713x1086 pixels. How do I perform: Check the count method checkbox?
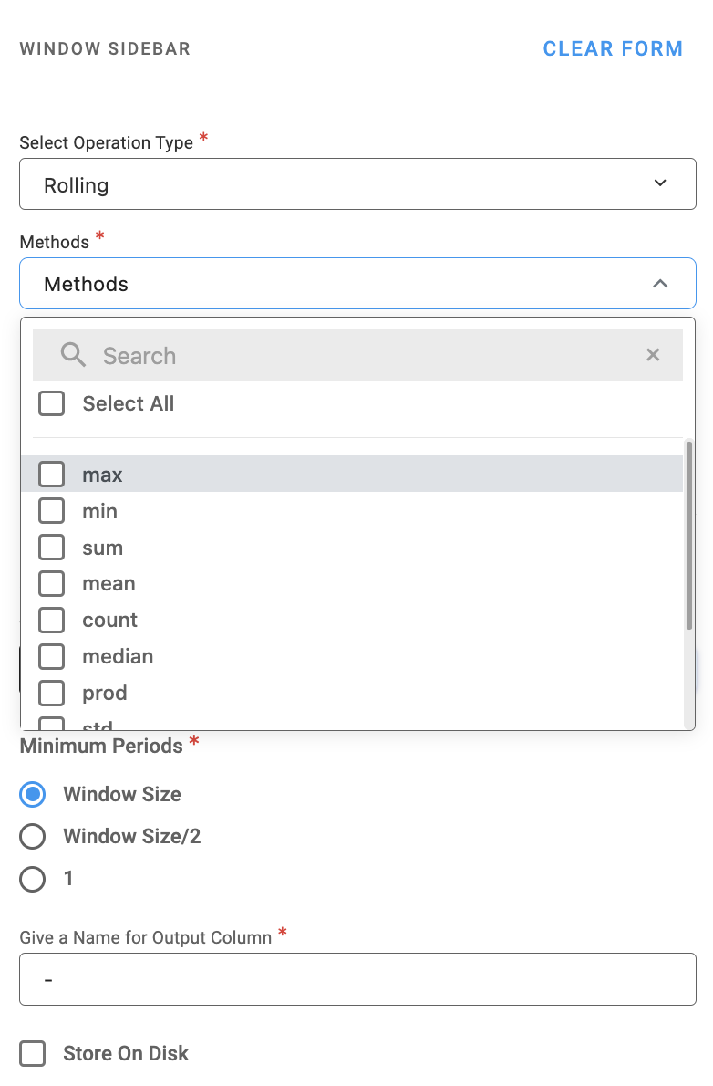tap(52, 621)
